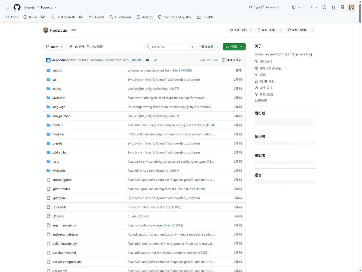Screen dimensions: 362x272
Task: Open the extras folder
Action: click(x=56, y=89)
